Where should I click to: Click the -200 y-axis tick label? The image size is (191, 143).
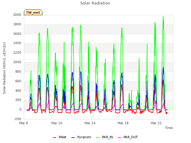coord(18,119)
